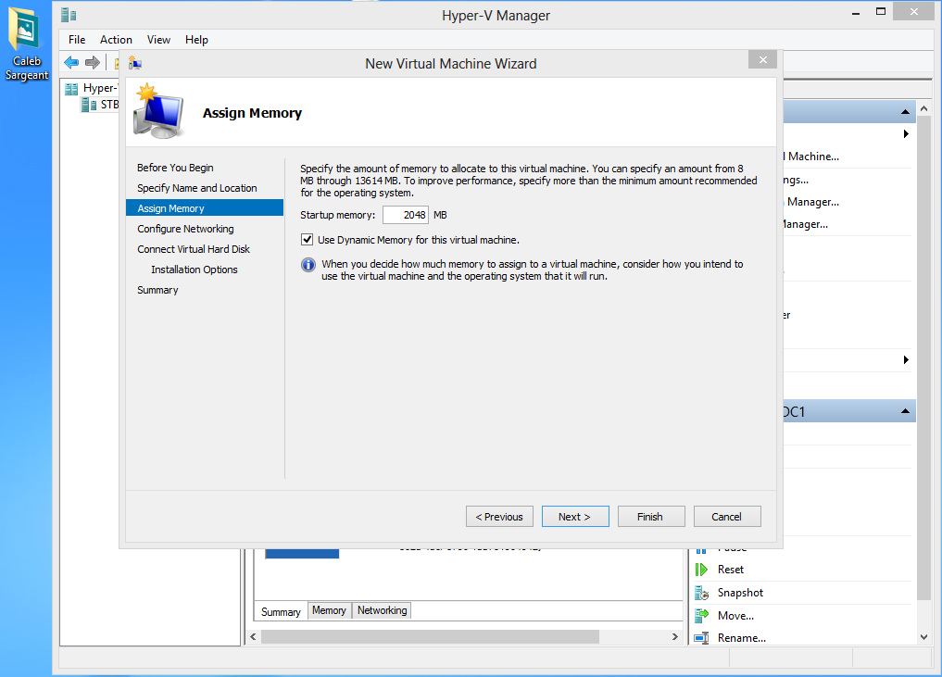Cancel the New Virtual Machine Wizard
Screen dimensions: 942x677
[727, 517]
